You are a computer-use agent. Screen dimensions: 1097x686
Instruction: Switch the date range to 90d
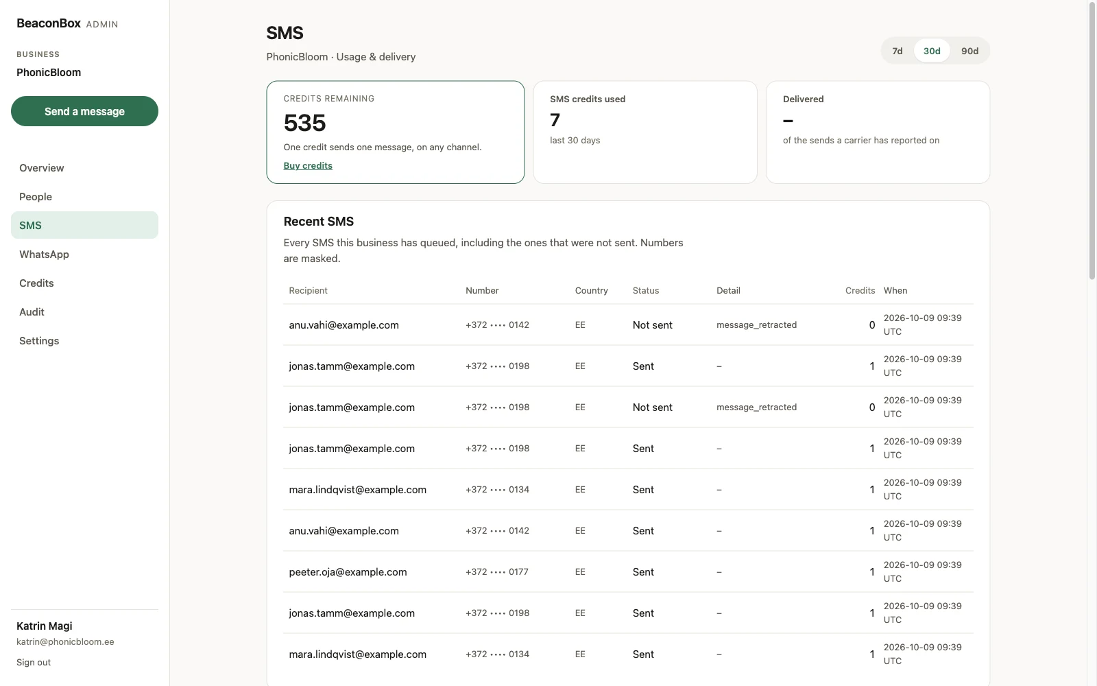[x=969, y=51]
